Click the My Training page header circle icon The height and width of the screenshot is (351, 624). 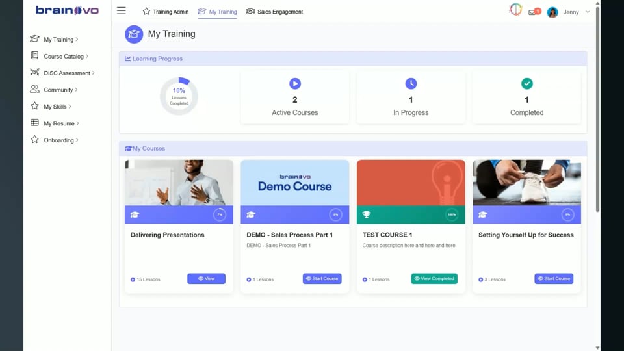coord(134,34)
